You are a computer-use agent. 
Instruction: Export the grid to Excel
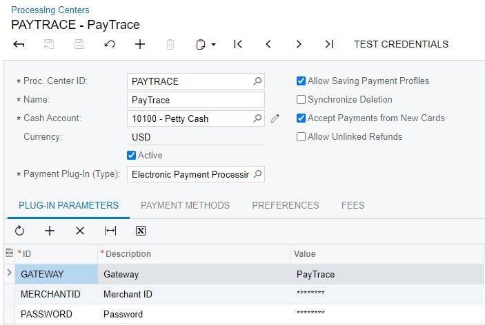(x=141, y=231)
